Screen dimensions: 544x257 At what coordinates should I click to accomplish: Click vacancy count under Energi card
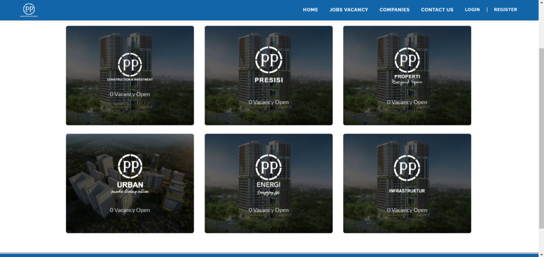pyautogui.click(x=268, y=210)
